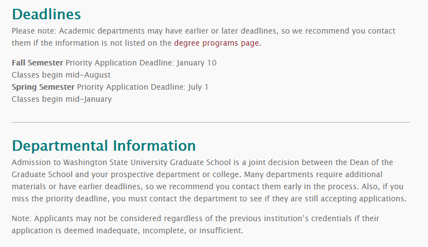This screenshot has height=247, width=428.
Task: Click the July 1 deadline text
Action: [198, 87]
